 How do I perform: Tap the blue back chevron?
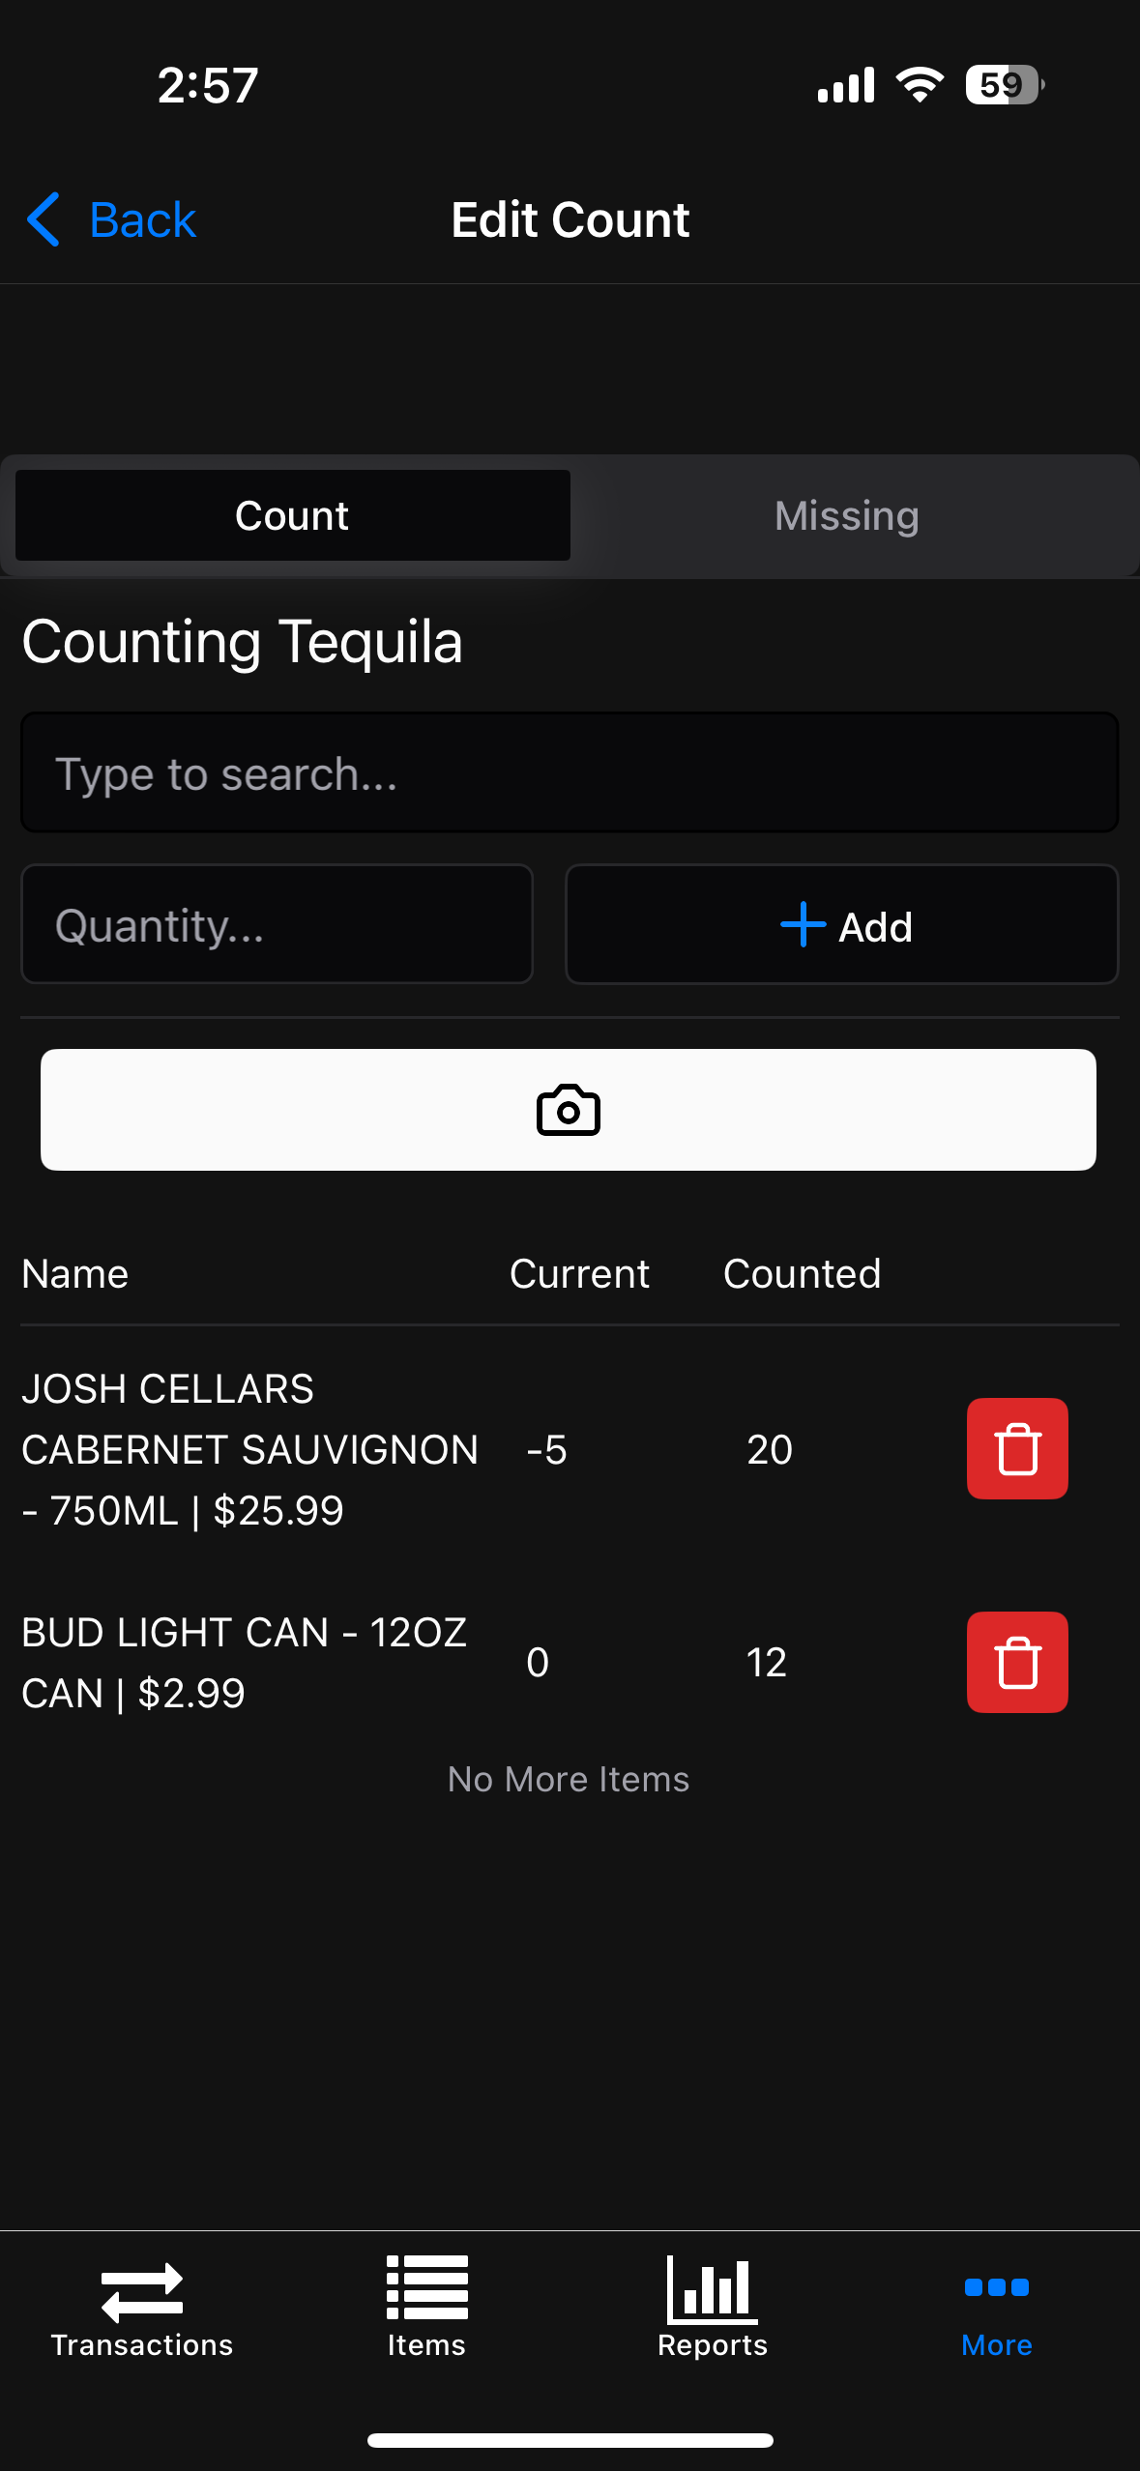44,219
